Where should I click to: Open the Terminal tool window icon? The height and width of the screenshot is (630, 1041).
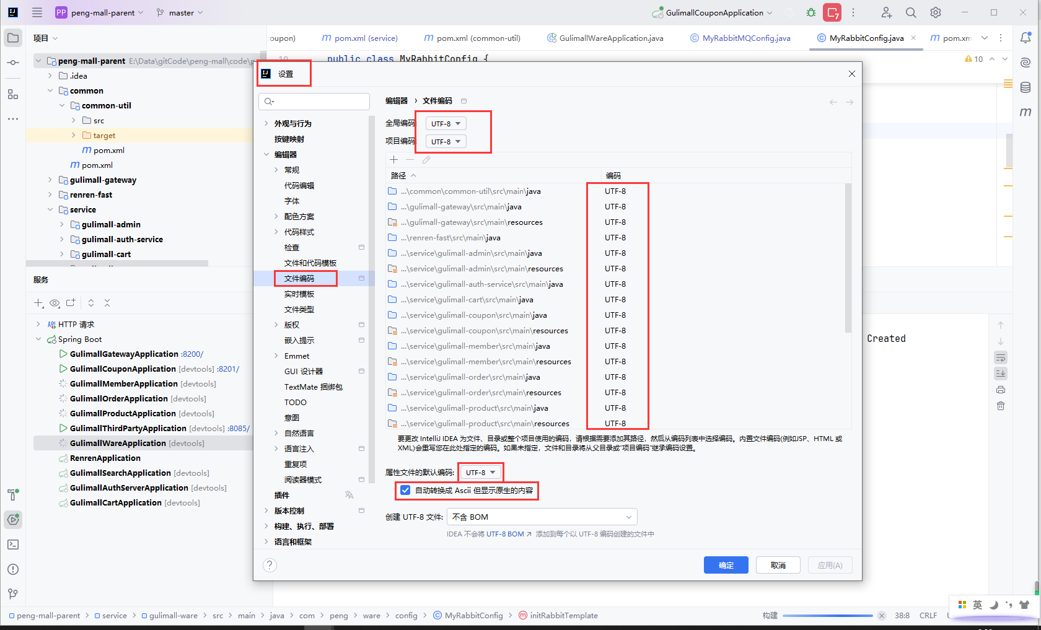coord(13,545)
